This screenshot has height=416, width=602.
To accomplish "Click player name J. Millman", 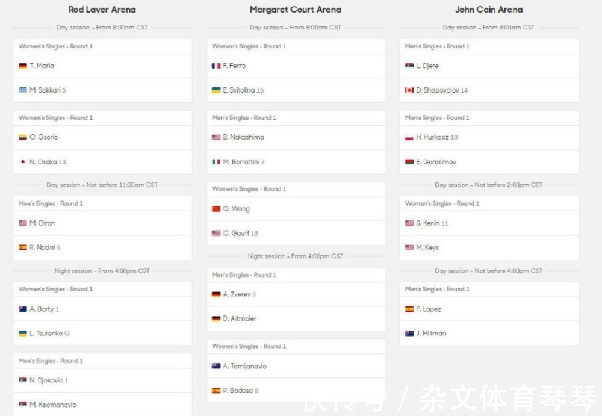I will [x=431, y=334].
